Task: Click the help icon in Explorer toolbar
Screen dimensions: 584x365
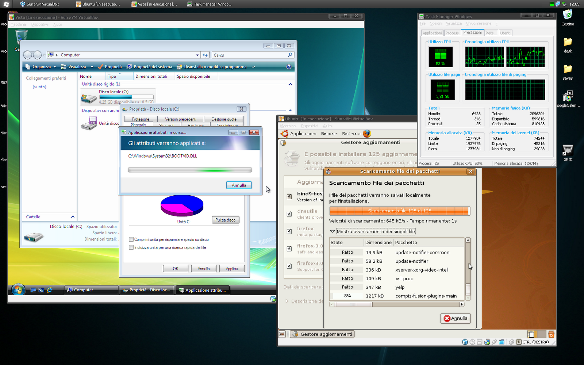Action: [289, 67]
